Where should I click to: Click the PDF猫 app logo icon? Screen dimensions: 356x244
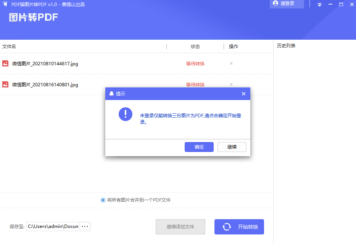(x=5, y=4)
